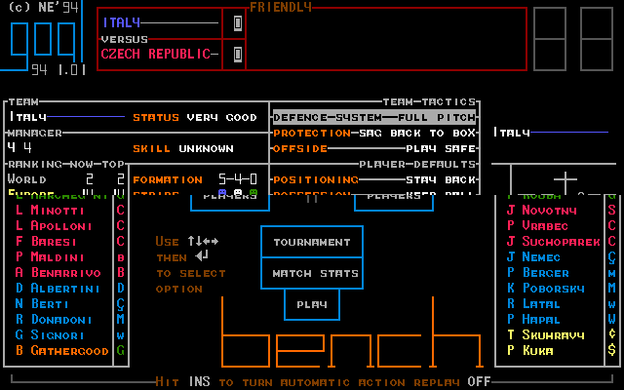624x390 pixels.
Task: Select the POSITIONING stay back row
Action: click(374, 179)
